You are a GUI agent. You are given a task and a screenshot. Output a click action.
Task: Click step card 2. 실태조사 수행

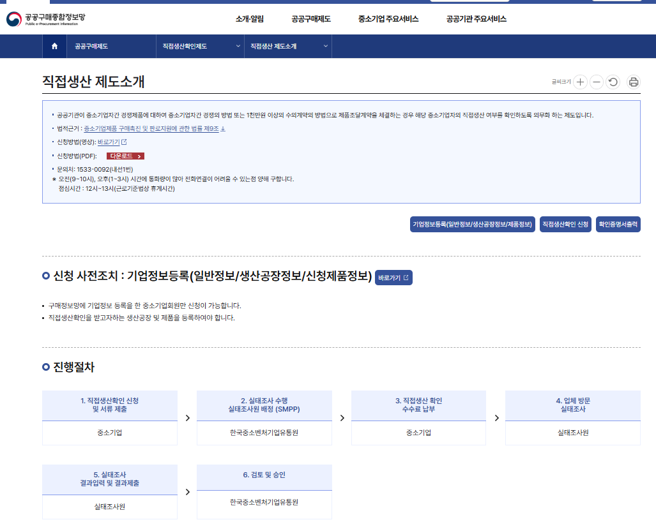[x=264, y=418]
